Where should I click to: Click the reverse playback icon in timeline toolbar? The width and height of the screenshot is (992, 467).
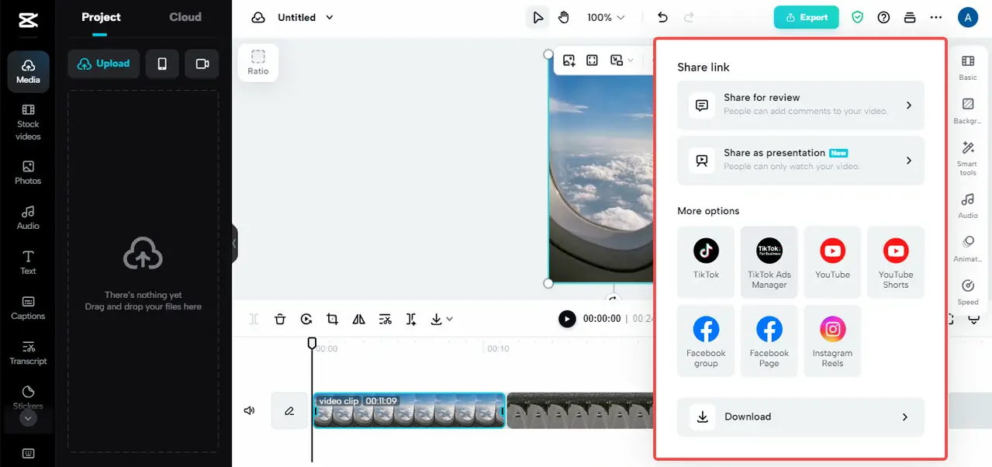(x=306, y=319)
